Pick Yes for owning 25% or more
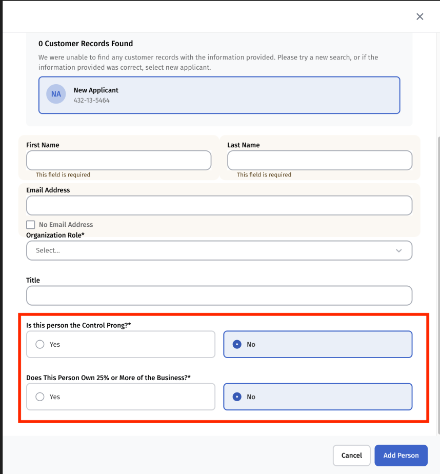 pos(40,397)
